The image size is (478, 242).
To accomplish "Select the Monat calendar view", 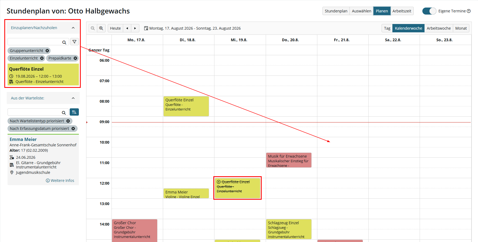I will coord(461,28).
